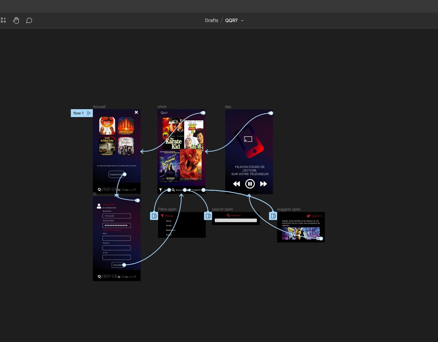Select the comment tool in the toolbar
This screenshot has height=342, width=438.
point(29,20)
